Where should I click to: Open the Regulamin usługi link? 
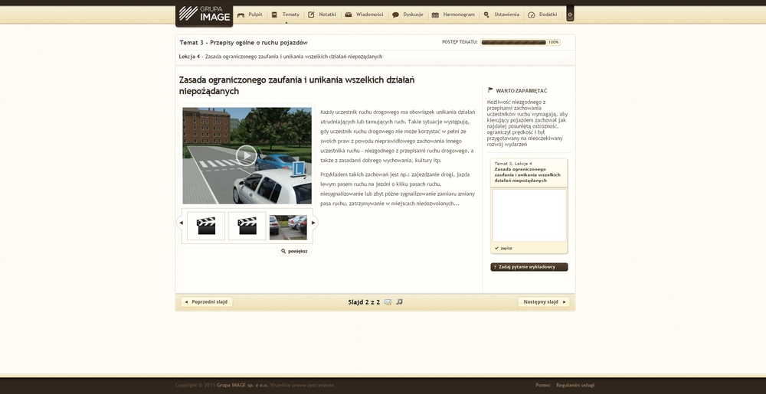(575, 386)
